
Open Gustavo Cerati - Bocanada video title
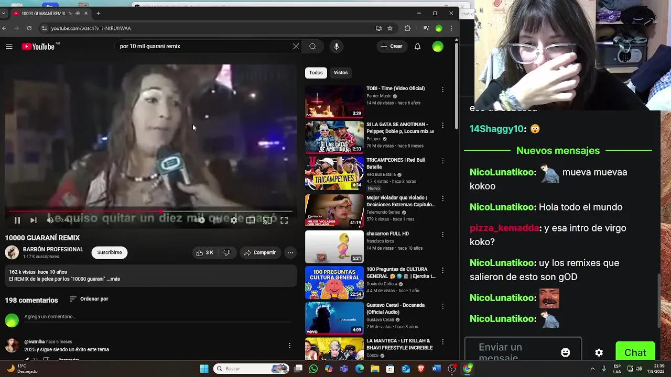395,308
